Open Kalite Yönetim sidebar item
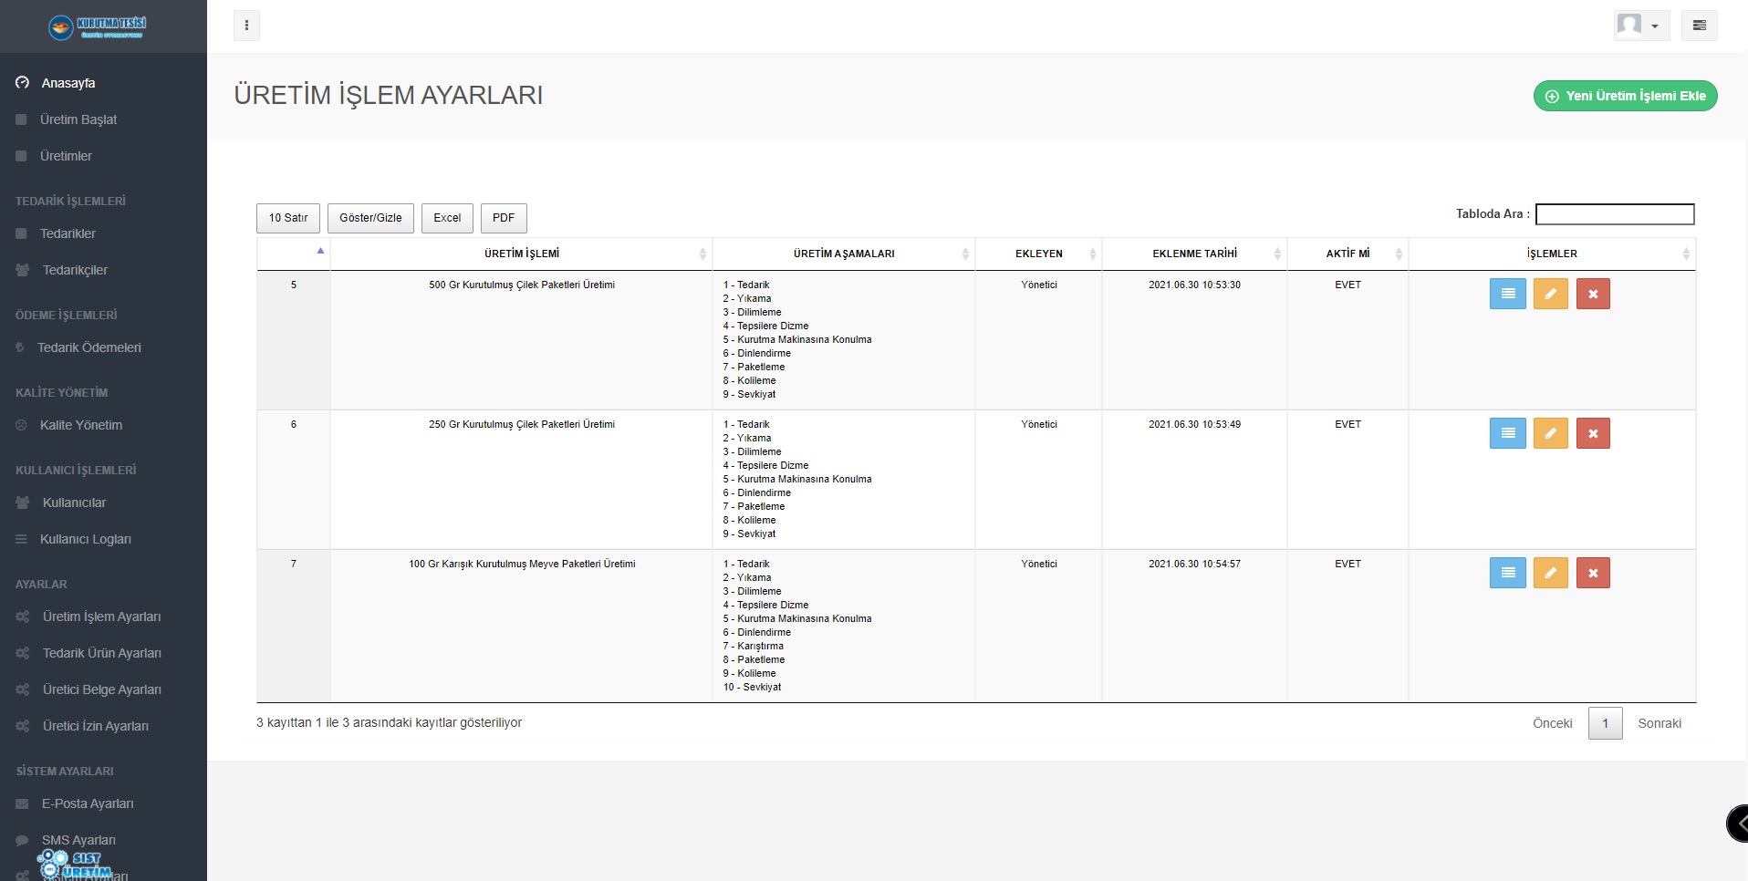 [103, 425]
